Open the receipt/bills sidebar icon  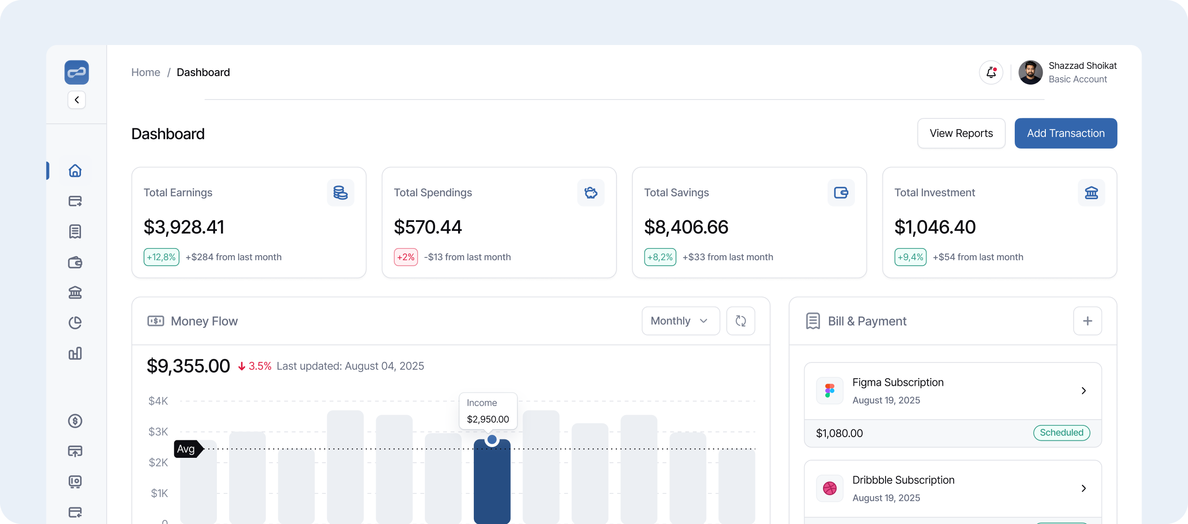pos(75,231)
